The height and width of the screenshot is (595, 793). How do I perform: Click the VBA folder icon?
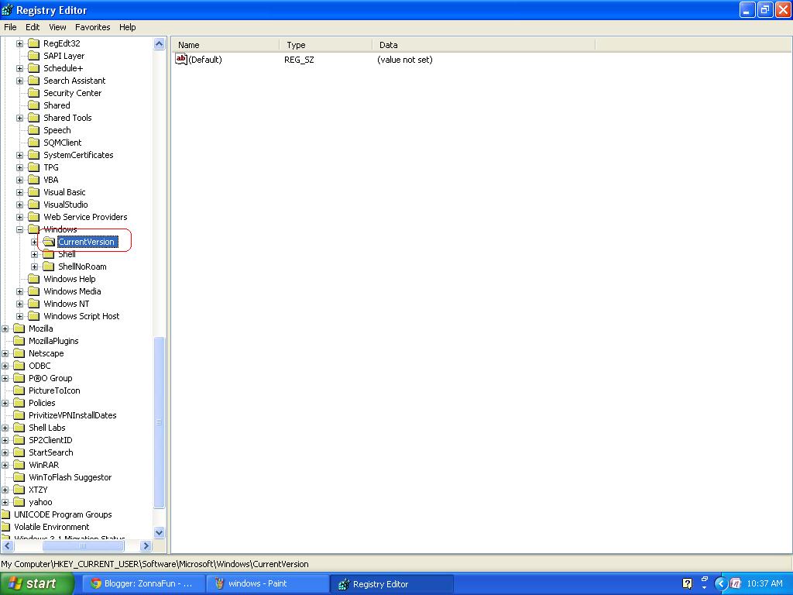(34, 180)
